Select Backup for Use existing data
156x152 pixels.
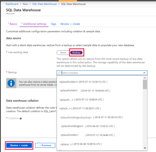pos(76,53)
